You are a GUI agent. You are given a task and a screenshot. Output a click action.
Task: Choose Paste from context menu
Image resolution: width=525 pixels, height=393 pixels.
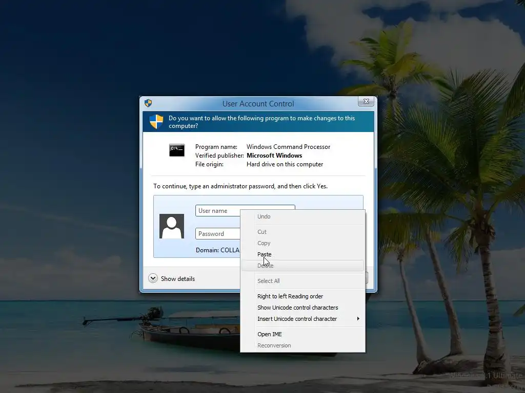tap(302, 254)
